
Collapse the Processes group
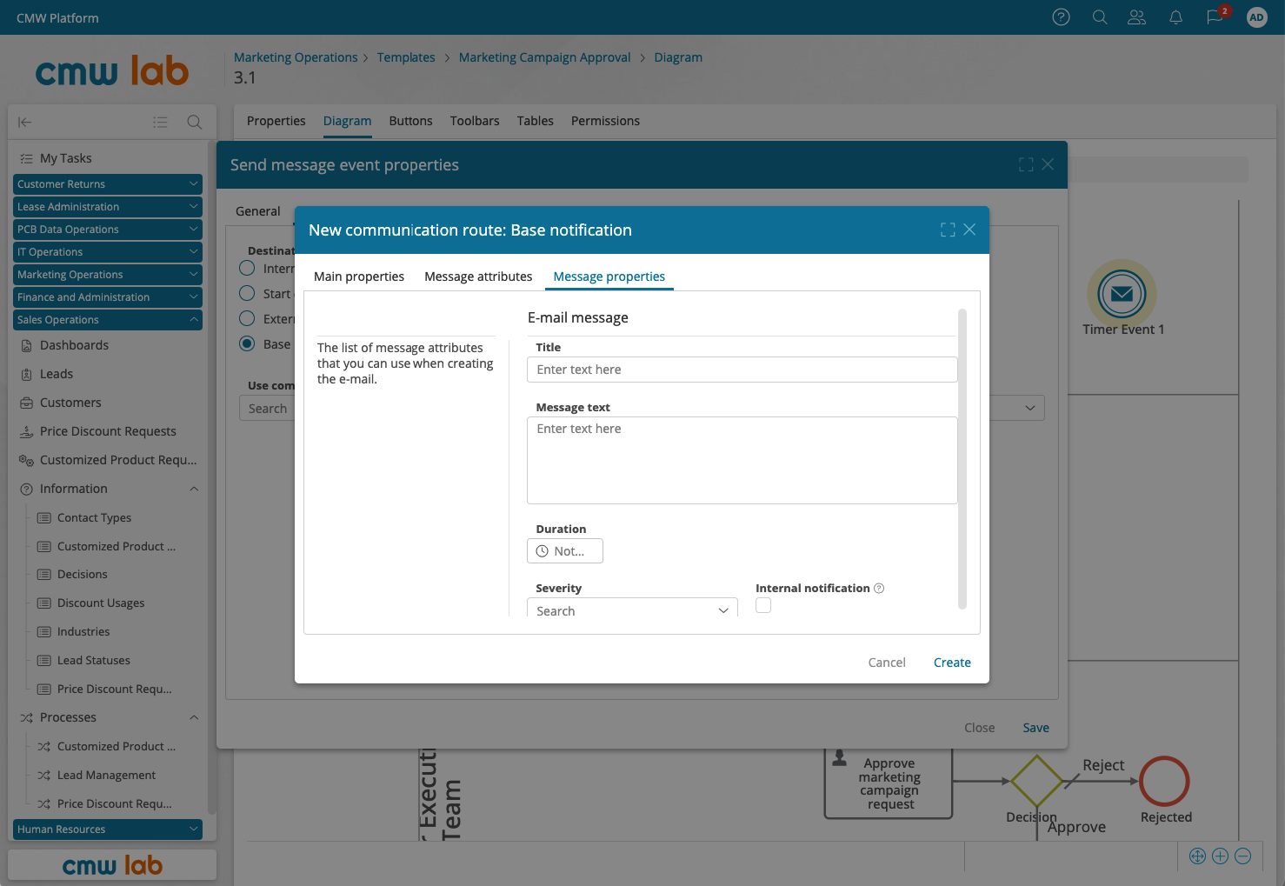[x=194, y=717]
